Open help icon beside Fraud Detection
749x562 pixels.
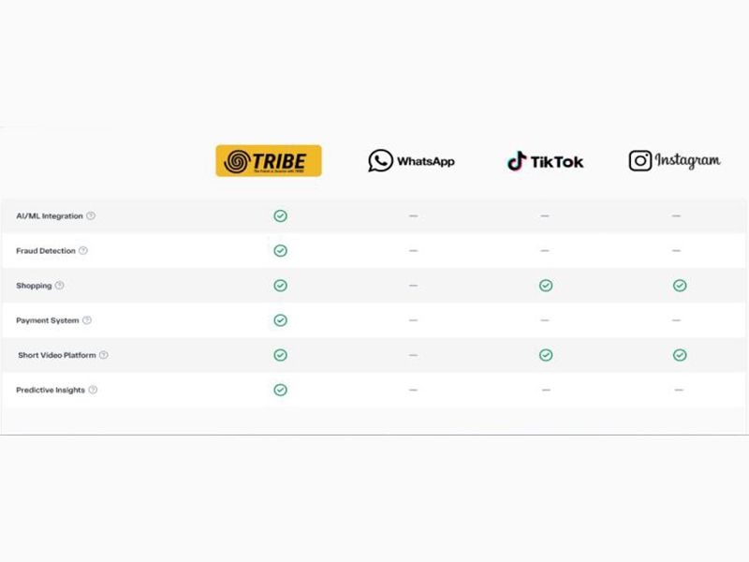coord(83,250)
